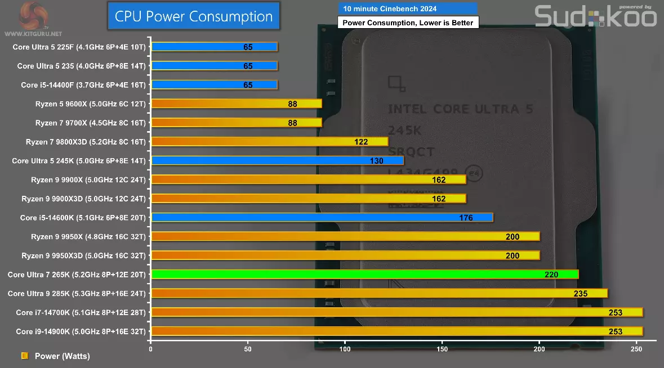The width and height of the screenshot is (664, 368).
Task: Click the 'CPU Power Consumption' title box
Action: [194, 16]
